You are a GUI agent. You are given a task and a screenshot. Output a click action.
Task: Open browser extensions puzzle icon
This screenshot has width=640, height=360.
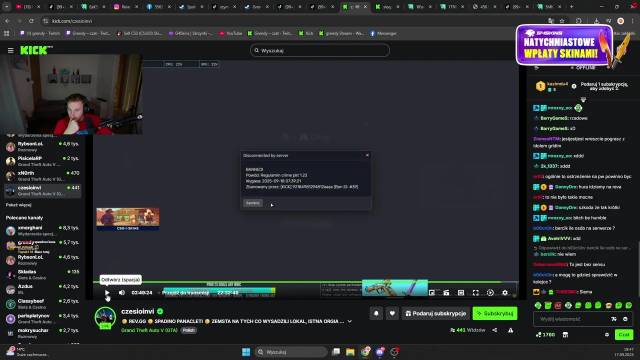point(578,21)
